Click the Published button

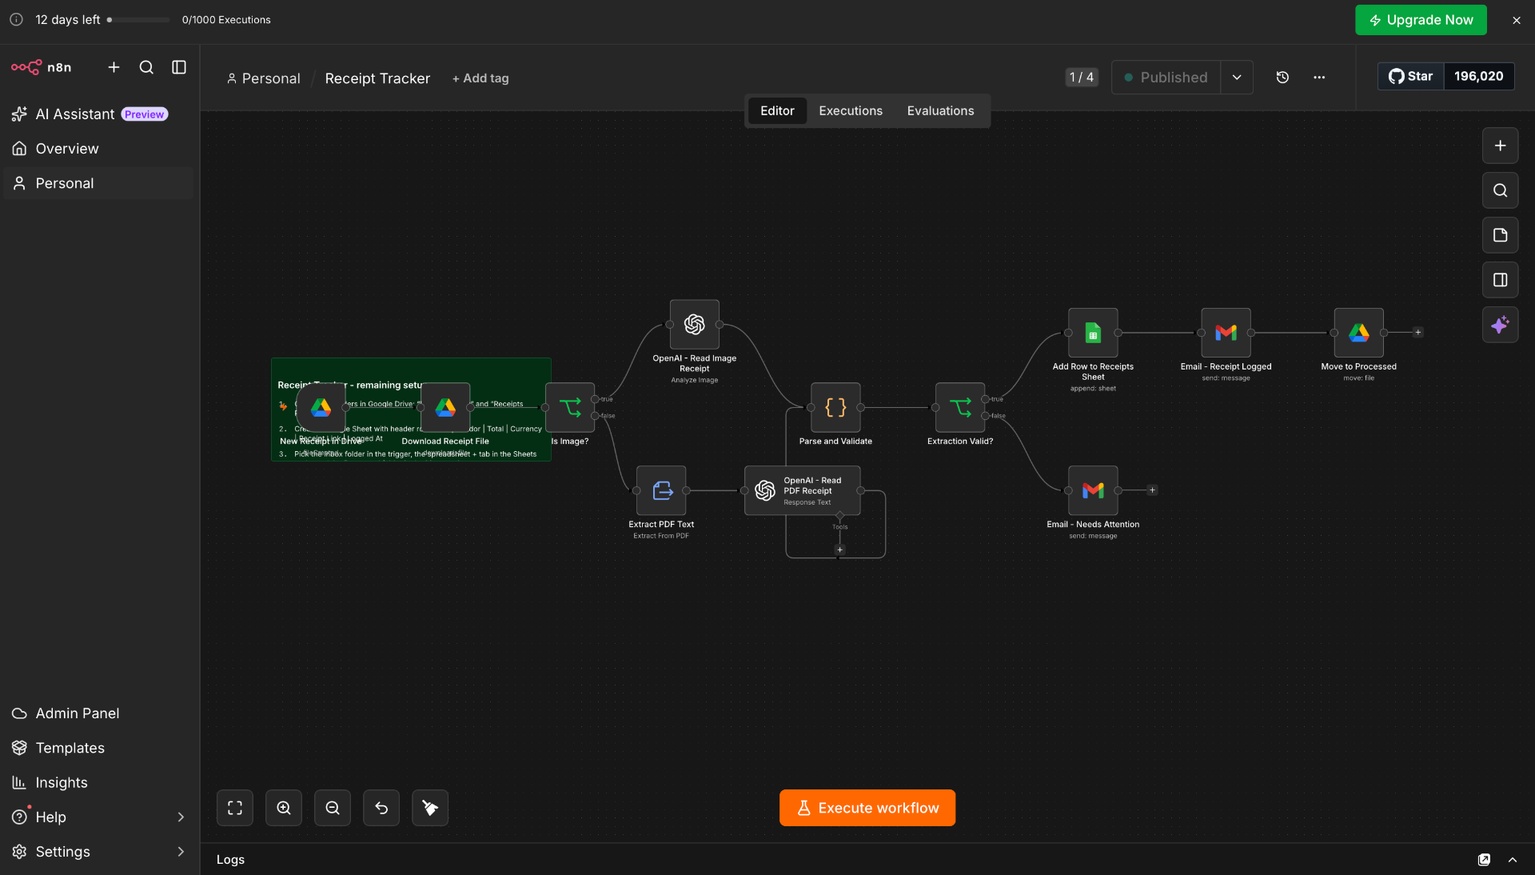(1166, 78)
